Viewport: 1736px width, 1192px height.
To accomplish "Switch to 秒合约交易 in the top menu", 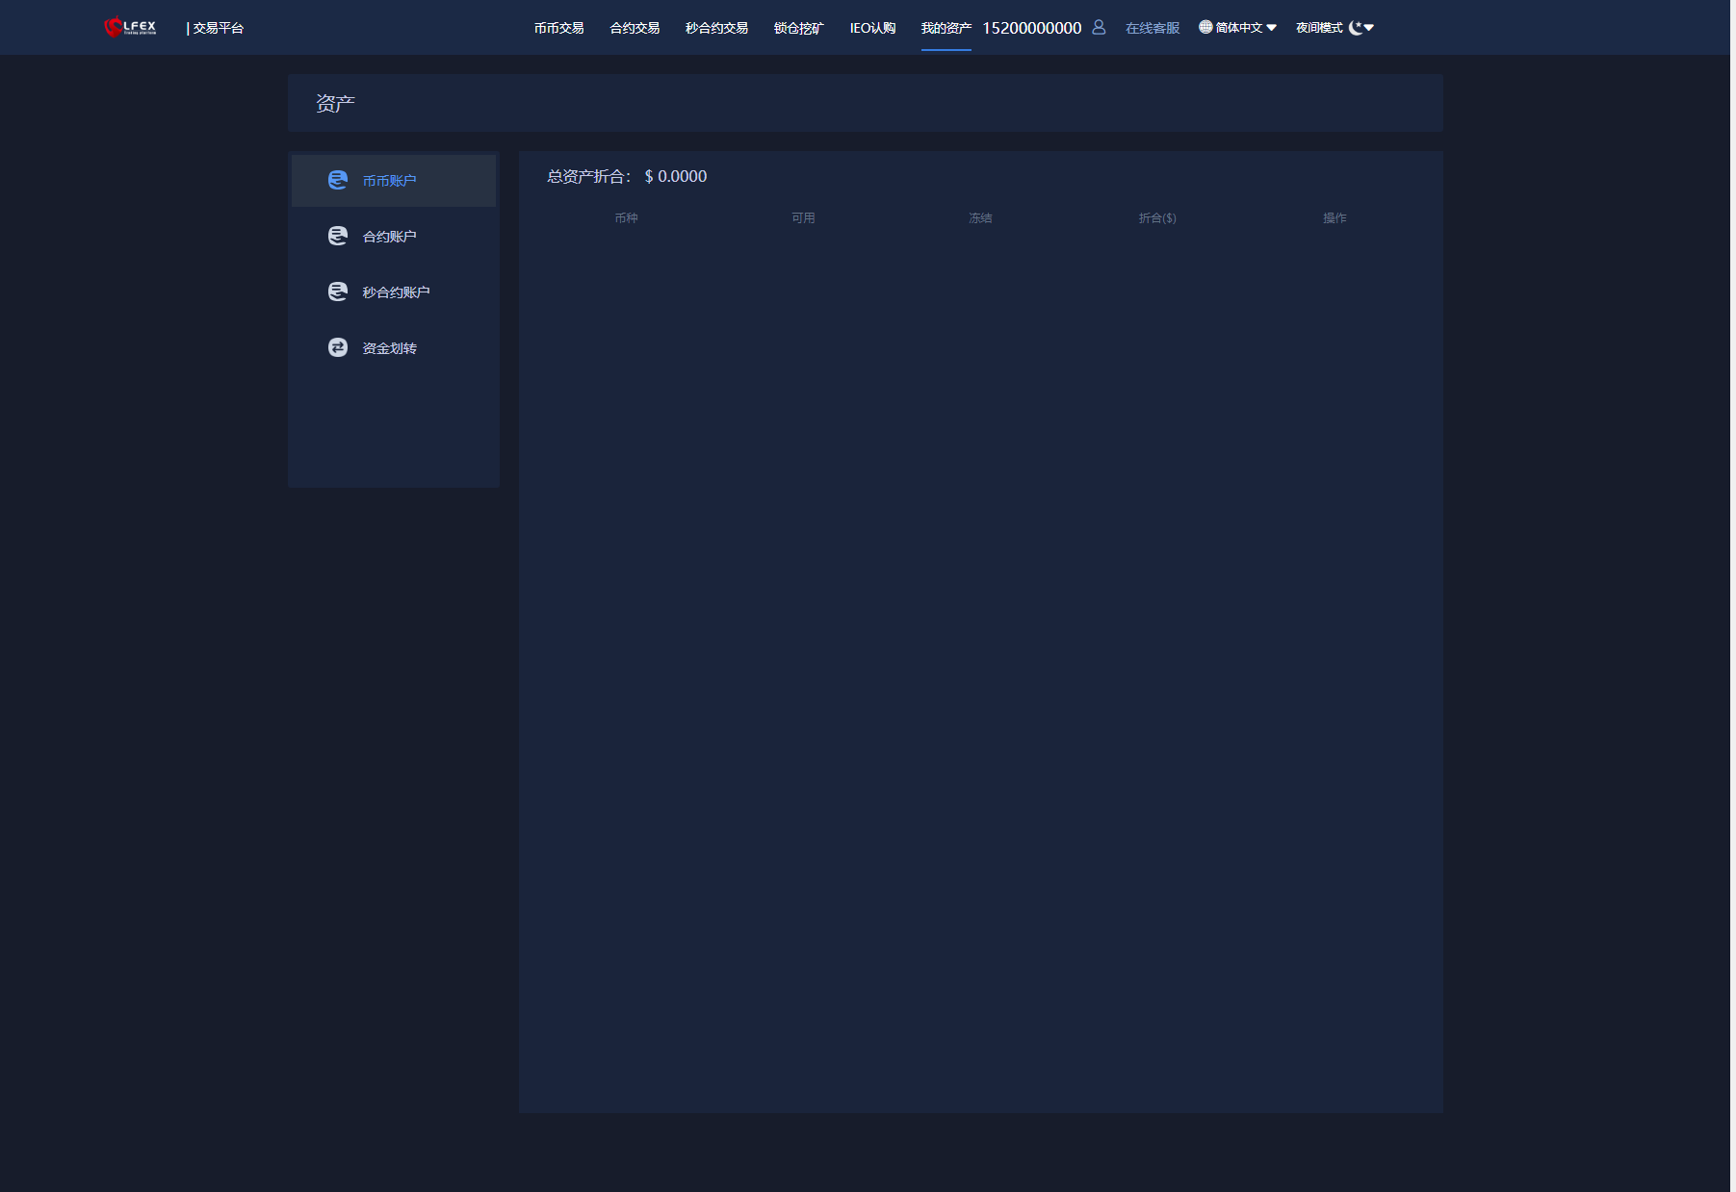I will click(x=716, y=28).
